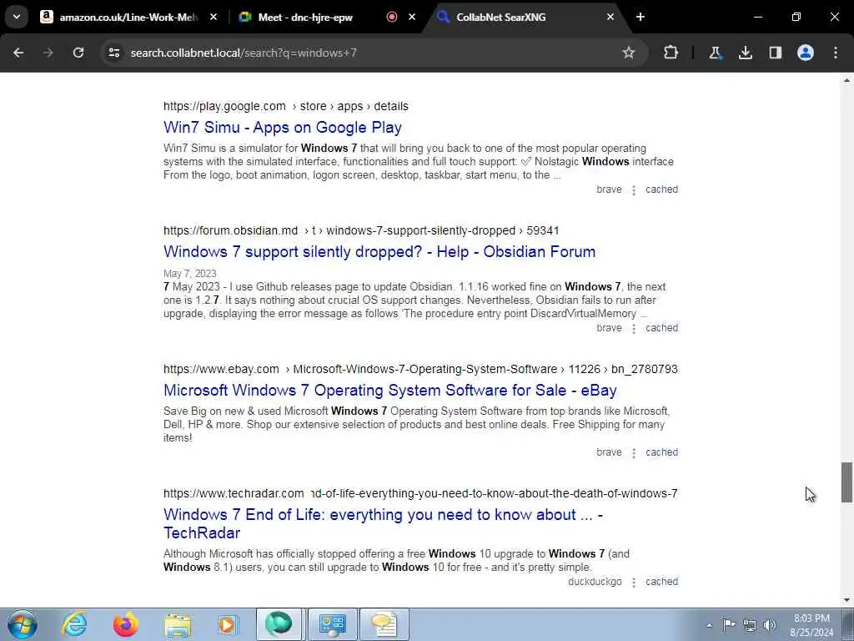
Task: Open Action Center flag icon
Action: [729, 624]
